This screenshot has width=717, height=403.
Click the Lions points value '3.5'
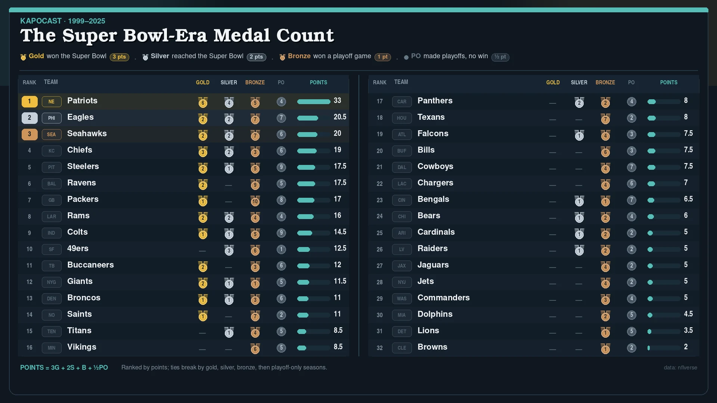[688, 331]
